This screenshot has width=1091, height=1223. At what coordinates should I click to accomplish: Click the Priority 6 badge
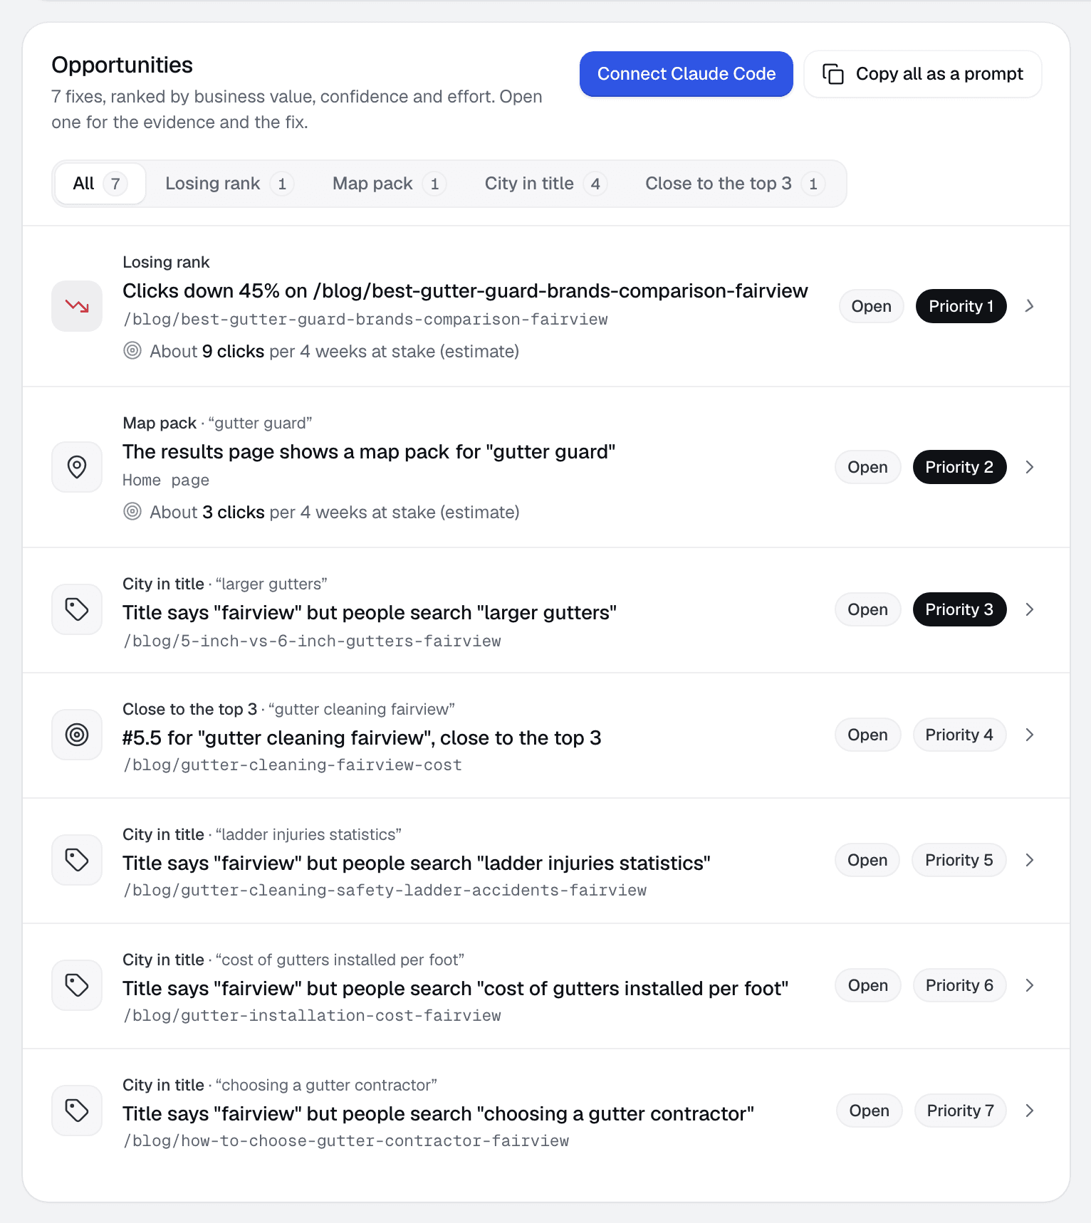959,985
